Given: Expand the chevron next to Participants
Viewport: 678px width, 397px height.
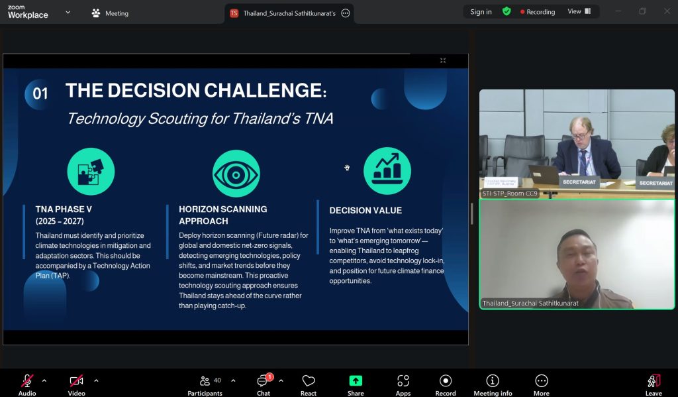Looking at the screenshot, I should pyautogui.click(x=233, y=380).
